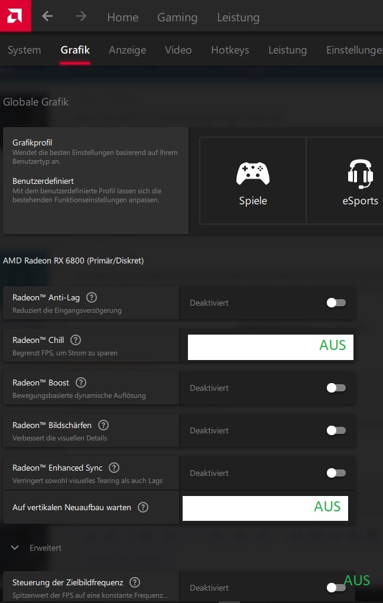Open the Hotkeys tab
Image resolution: width=383 pixels, height=603 pixels.
[x=230, y=50]
